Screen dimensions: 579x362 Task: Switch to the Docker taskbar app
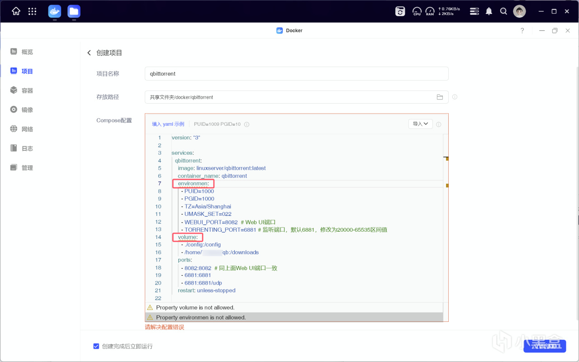click(55, 11)
